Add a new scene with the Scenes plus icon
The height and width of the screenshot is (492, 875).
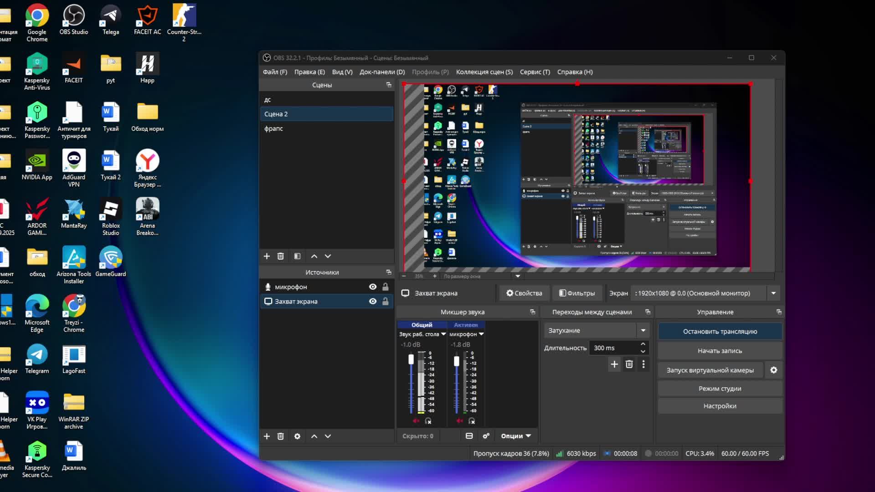(x=267, y=256)
